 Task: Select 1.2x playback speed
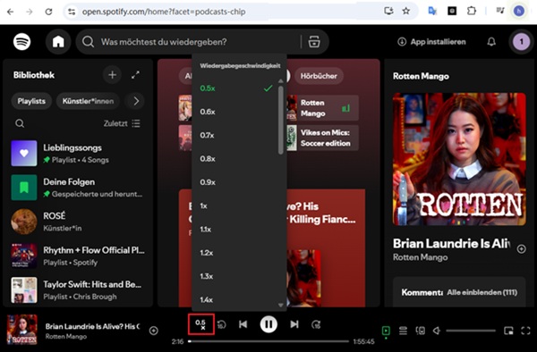pyautogui.click(x=236, y=253)
